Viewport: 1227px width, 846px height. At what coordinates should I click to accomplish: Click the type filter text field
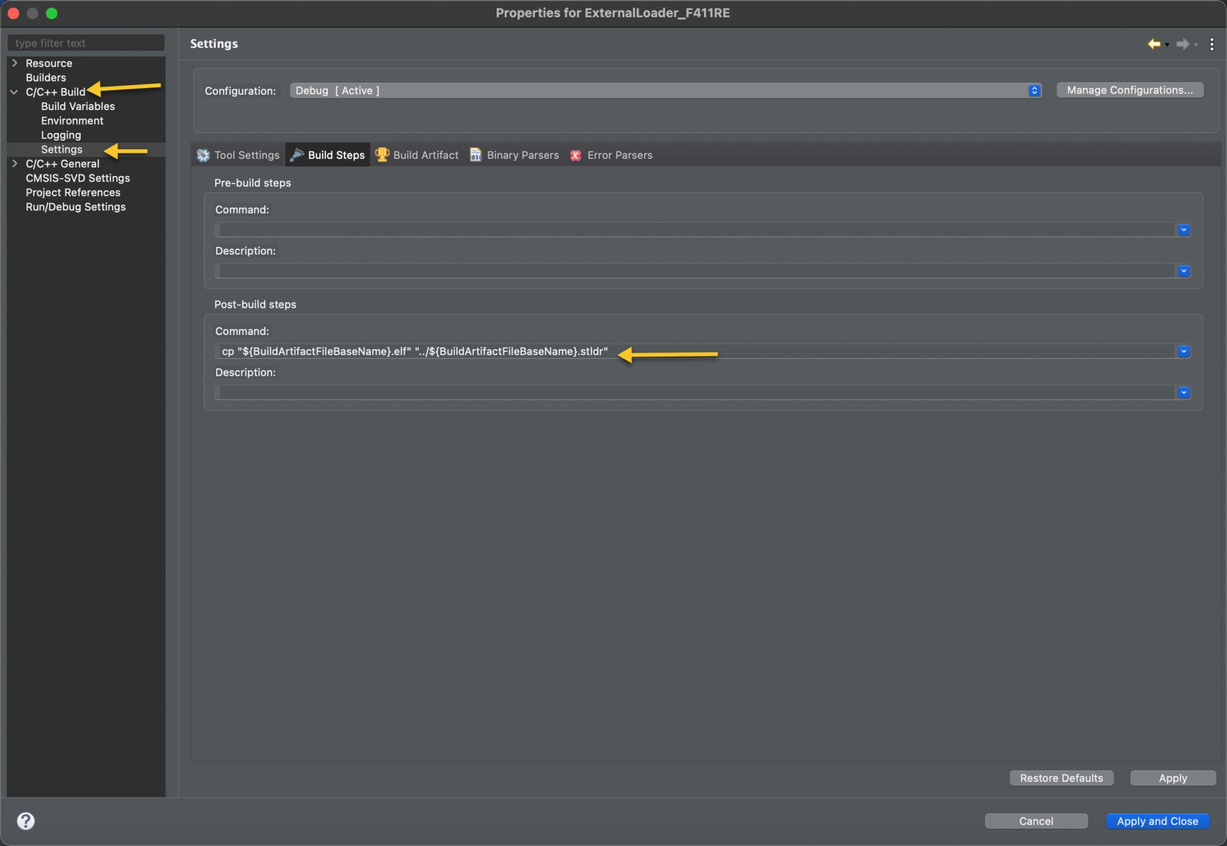pyautogui.click(x=86, y=43)
